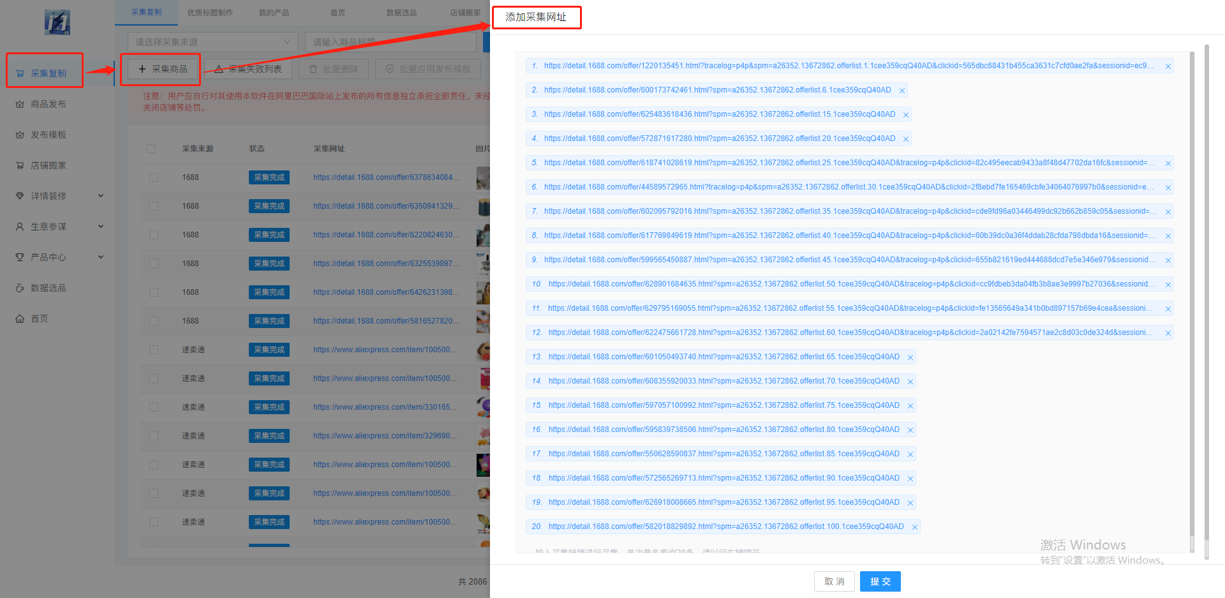
Task: Toggle the select-all checkbox in table header
Action: coord(151,149)
